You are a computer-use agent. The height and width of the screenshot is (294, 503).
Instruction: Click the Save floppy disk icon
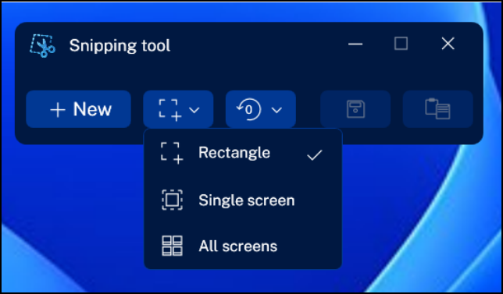[355, 109]
